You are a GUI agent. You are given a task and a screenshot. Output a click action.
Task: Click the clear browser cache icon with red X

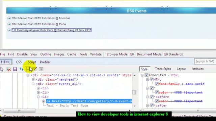coord(8,69)
